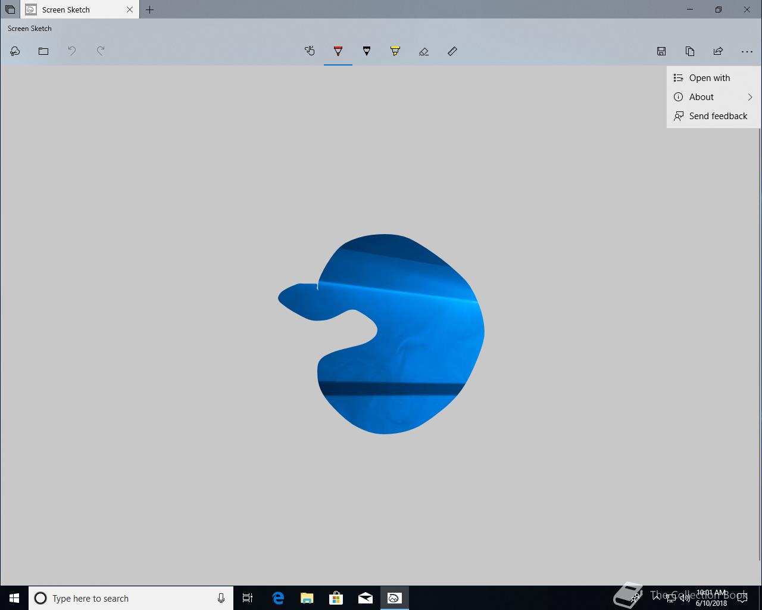Select the eraser tool

coord(424,51)
